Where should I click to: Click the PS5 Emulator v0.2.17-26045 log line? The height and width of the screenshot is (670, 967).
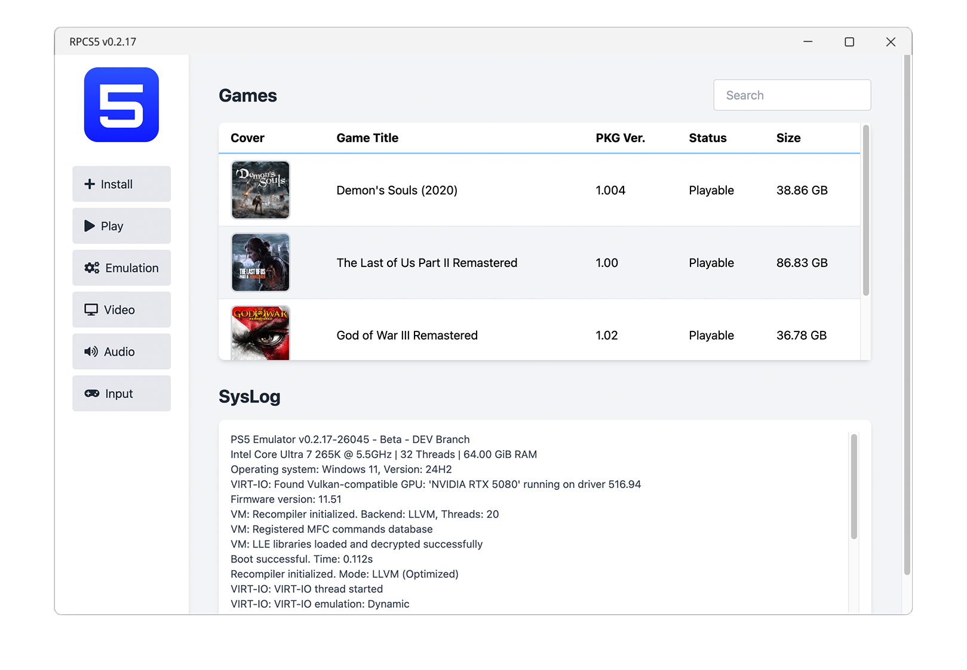pos(350,440)
